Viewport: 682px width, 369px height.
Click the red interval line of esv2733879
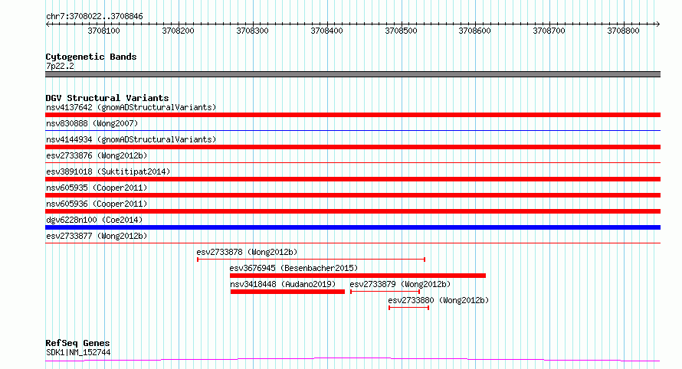pyautogui.click(x=385, y=292)
